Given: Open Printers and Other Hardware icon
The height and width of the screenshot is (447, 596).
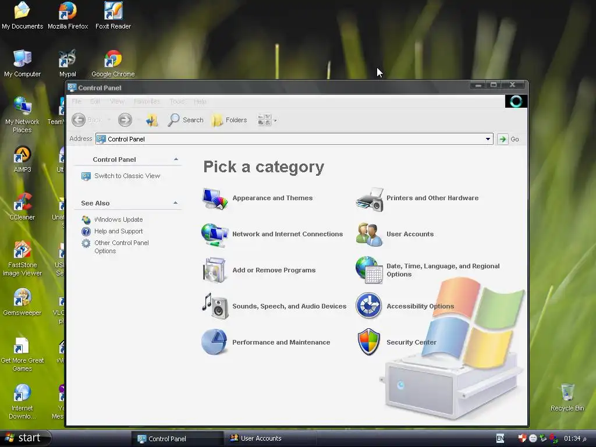Looking at the screenshot, I should coord(370,199).
